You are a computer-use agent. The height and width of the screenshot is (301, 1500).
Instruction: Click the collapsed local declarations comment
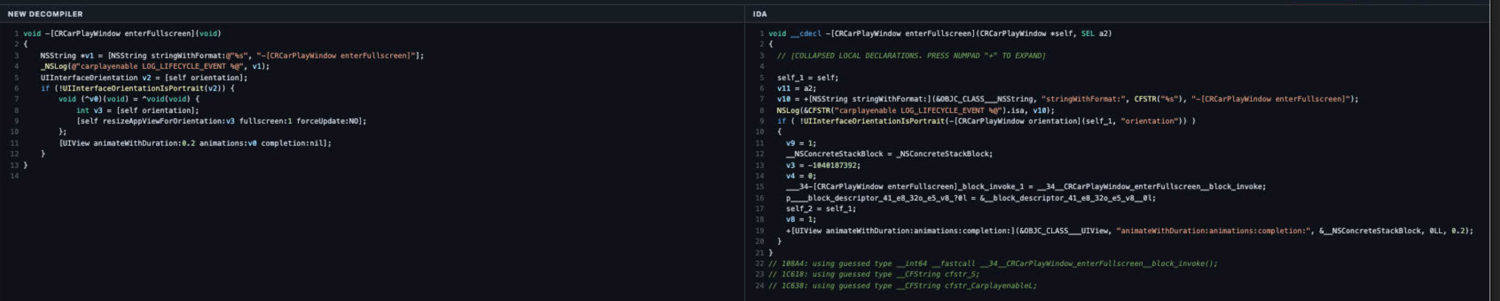911,56
